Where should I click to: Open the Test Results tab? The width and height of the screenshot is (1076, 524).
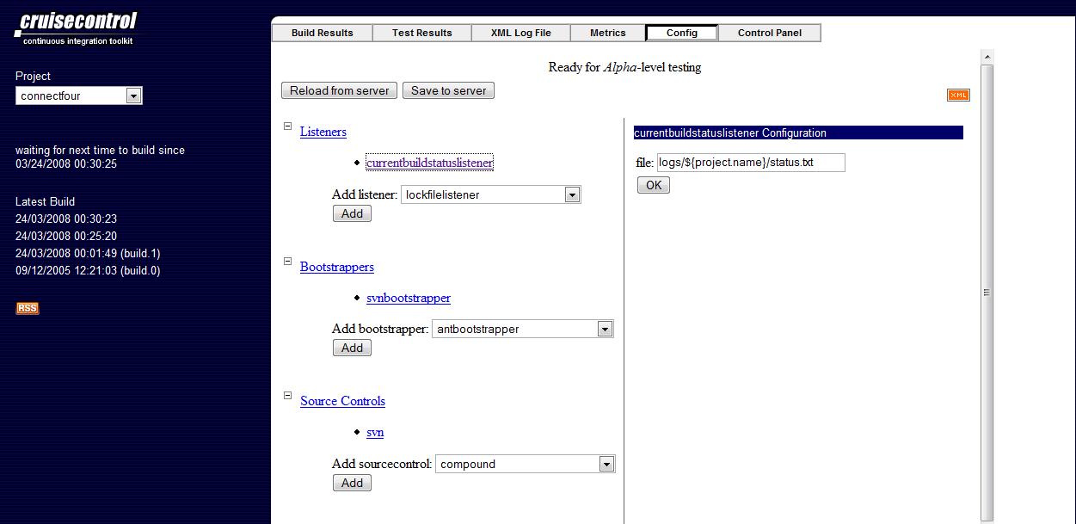(421, 33)
